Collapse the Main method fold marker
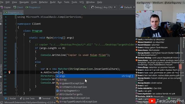Viewport: 185px width, 104px height. 16,38
